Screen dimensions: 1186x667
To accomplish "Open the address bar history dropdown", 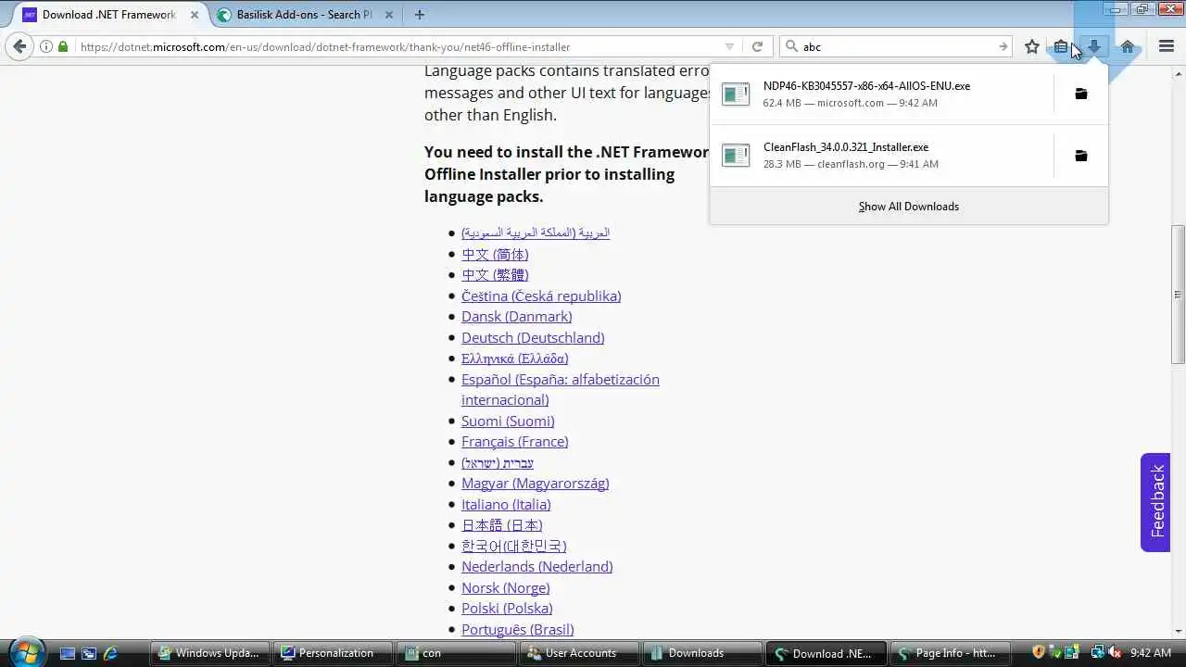I will 729,46.
